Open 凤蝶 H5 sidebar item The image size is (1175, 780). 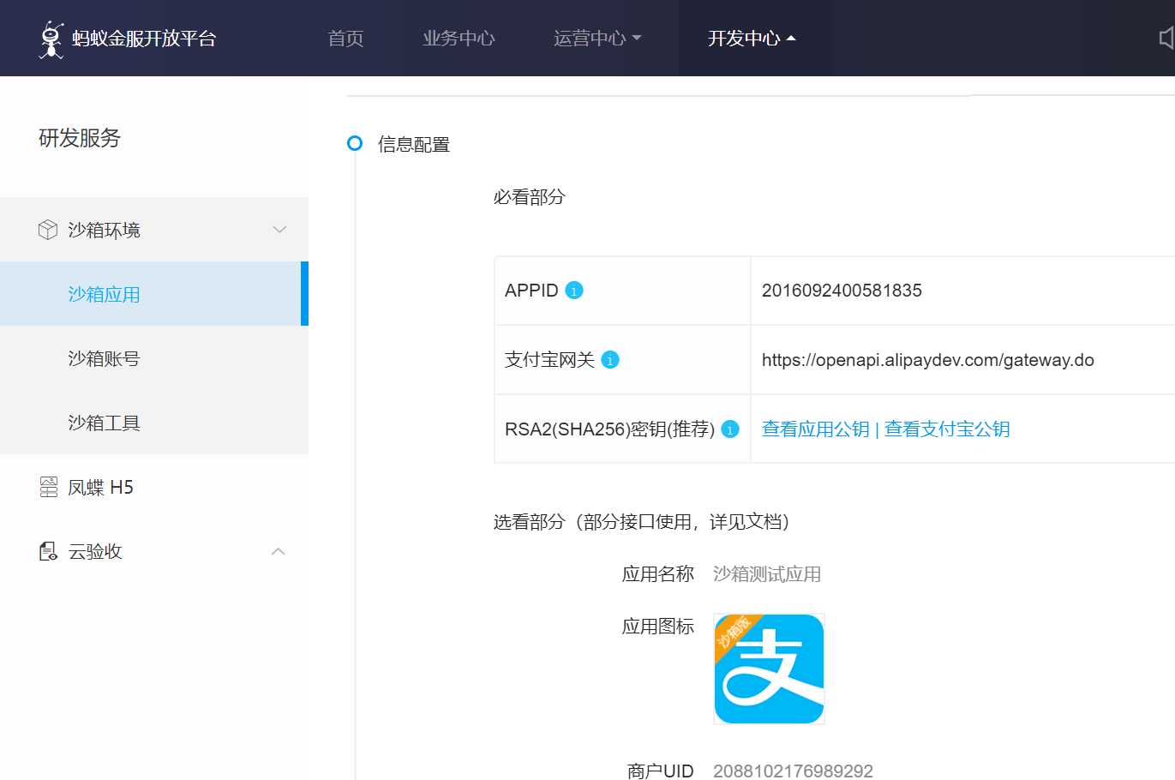154,487
